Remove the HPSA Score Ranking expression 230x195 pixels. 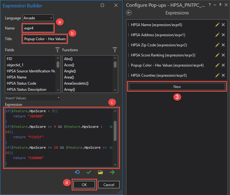pos(223,55)
